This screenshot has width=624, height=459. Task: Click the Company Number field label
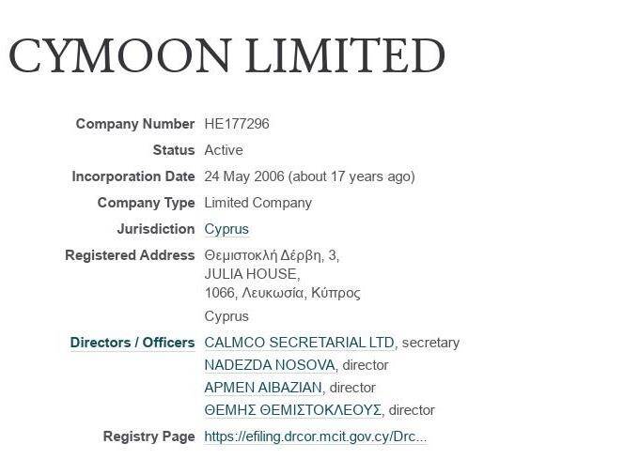click(134, 124)
